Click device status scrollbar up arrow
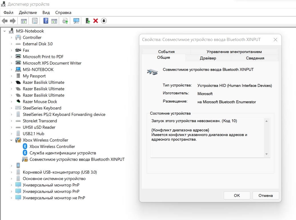Screen dimensions: 296x220 click(267, 121)
